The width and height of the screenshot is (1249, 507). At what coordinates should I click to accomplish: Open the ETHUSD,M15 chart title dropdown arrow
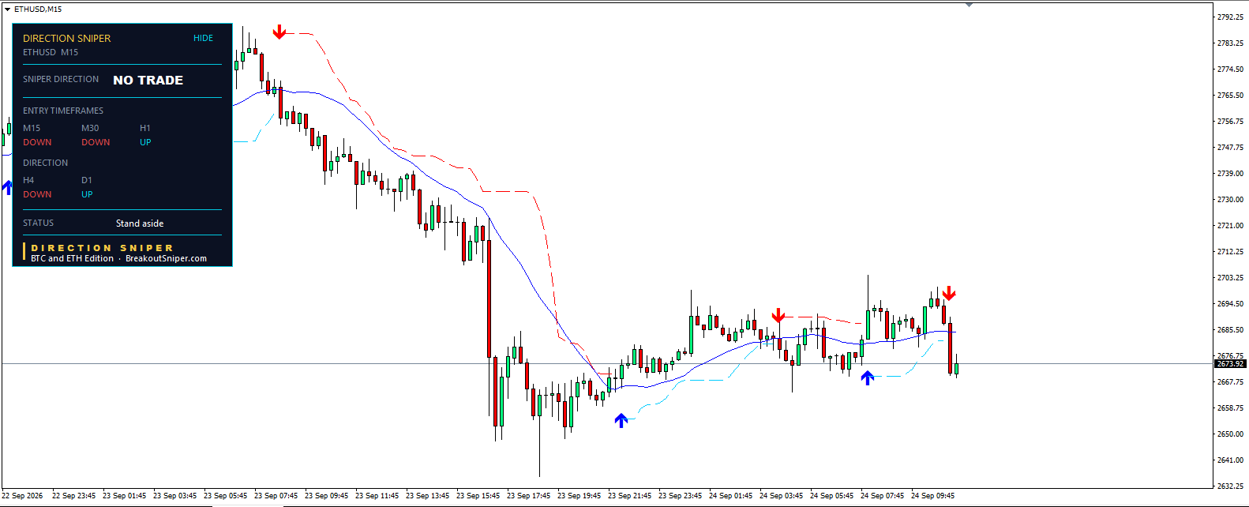[x=7, y=9]
